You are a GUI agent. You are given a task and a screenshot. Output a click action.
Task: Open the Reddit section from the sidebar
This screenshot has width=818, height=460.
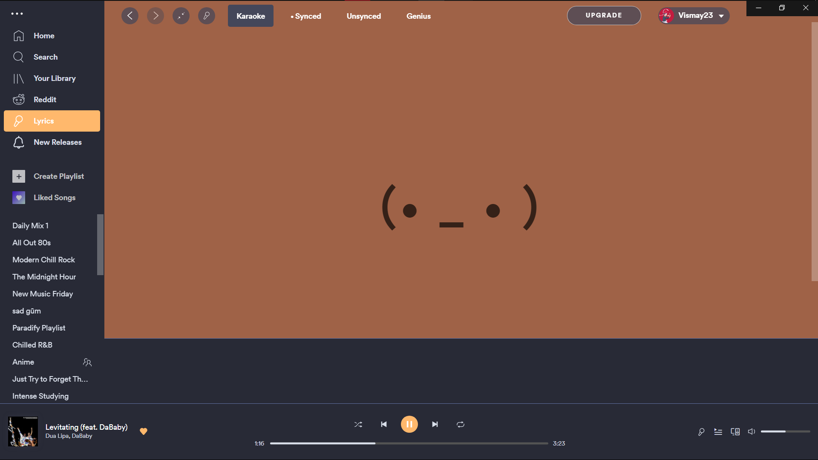[x=45, y=99]
